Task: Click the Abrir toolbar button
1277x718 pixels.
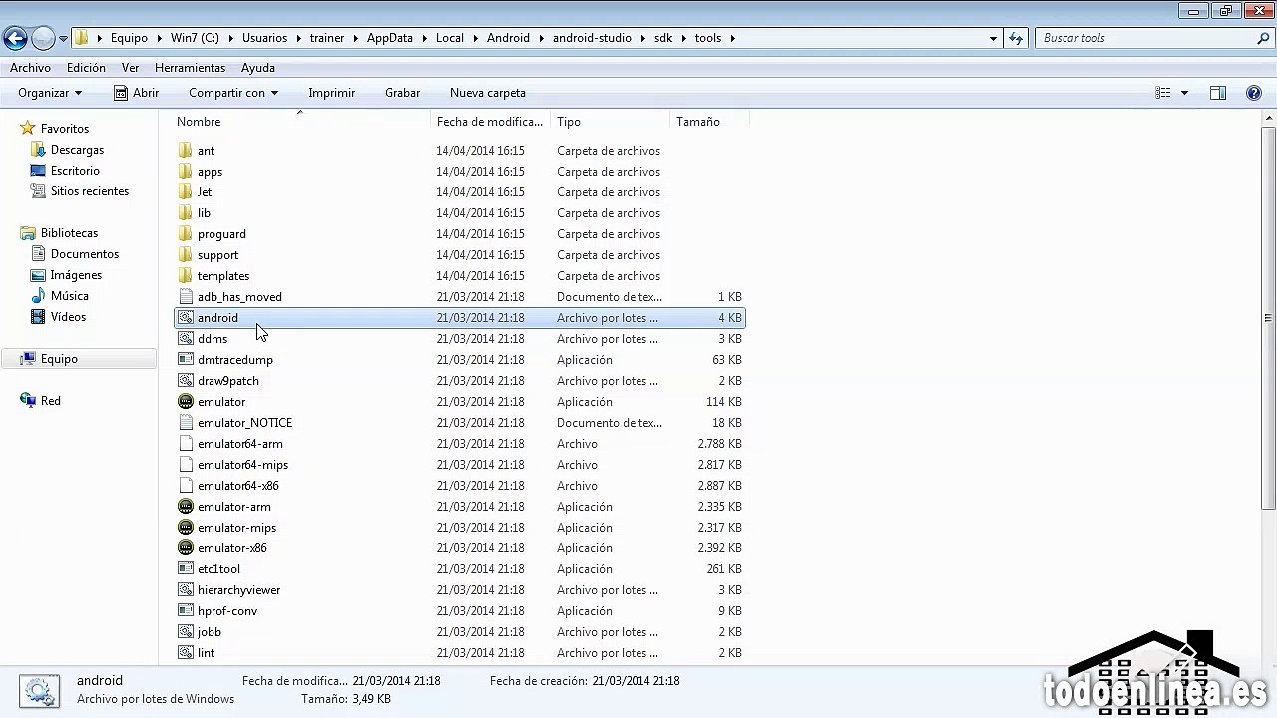Action: [136, 93]
